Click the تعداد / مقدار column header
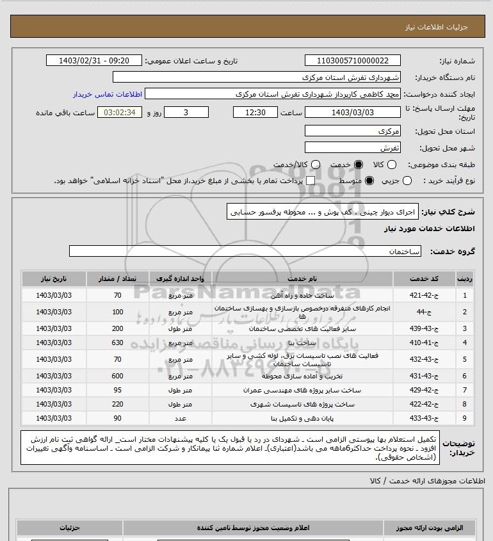Viewport: 493px width, 541px height. pyautogui.click(x=117, y=279)
